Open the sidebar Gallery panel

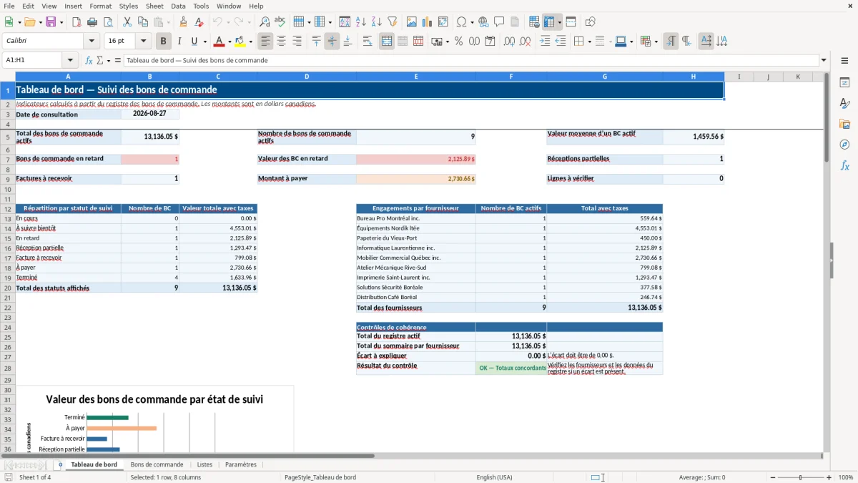[x=844, y=125]
